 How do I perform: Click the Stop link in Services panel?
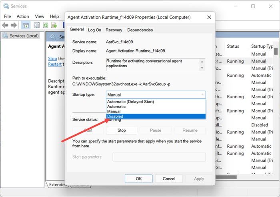click(x=52, y=58)
